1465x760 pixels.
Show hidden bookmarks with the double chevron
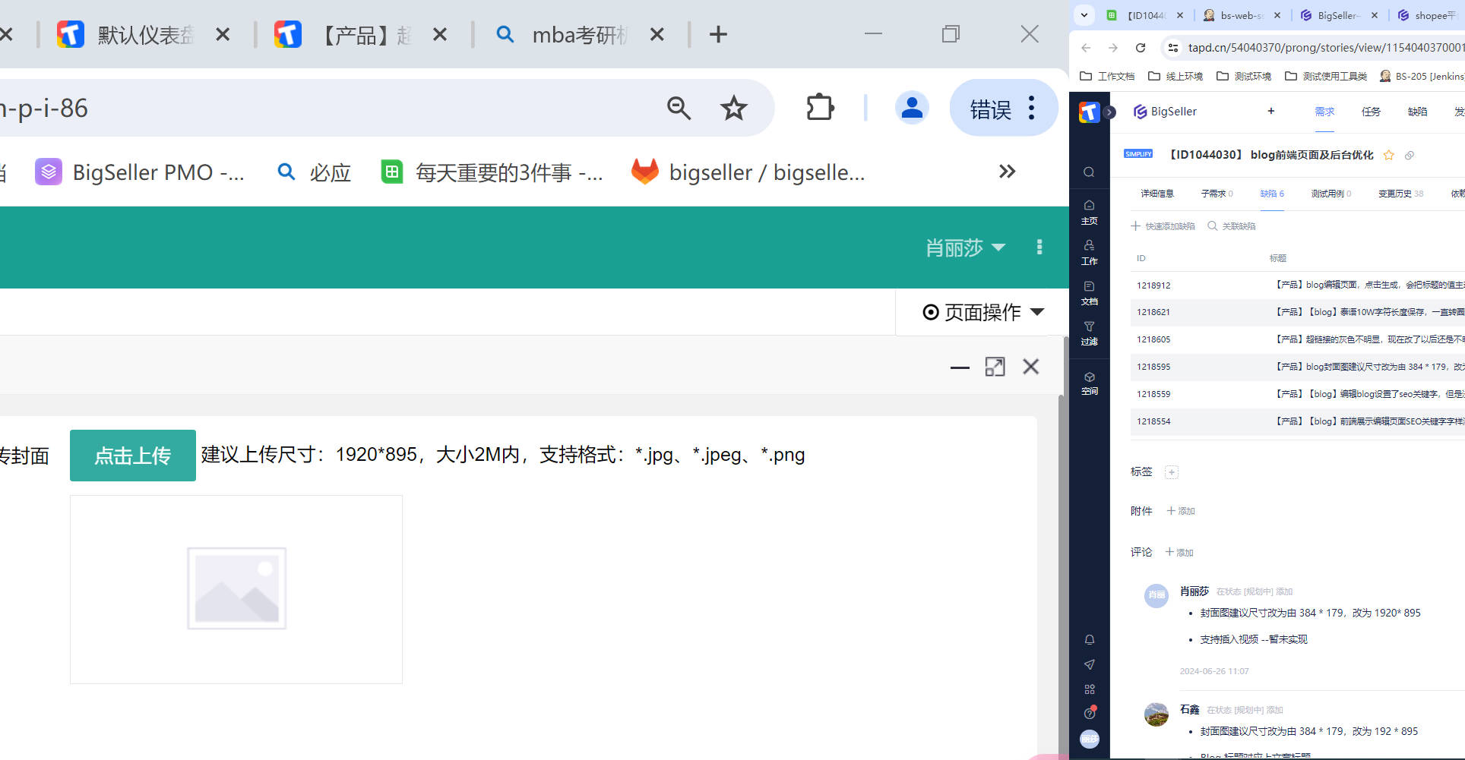point(1007,172)
